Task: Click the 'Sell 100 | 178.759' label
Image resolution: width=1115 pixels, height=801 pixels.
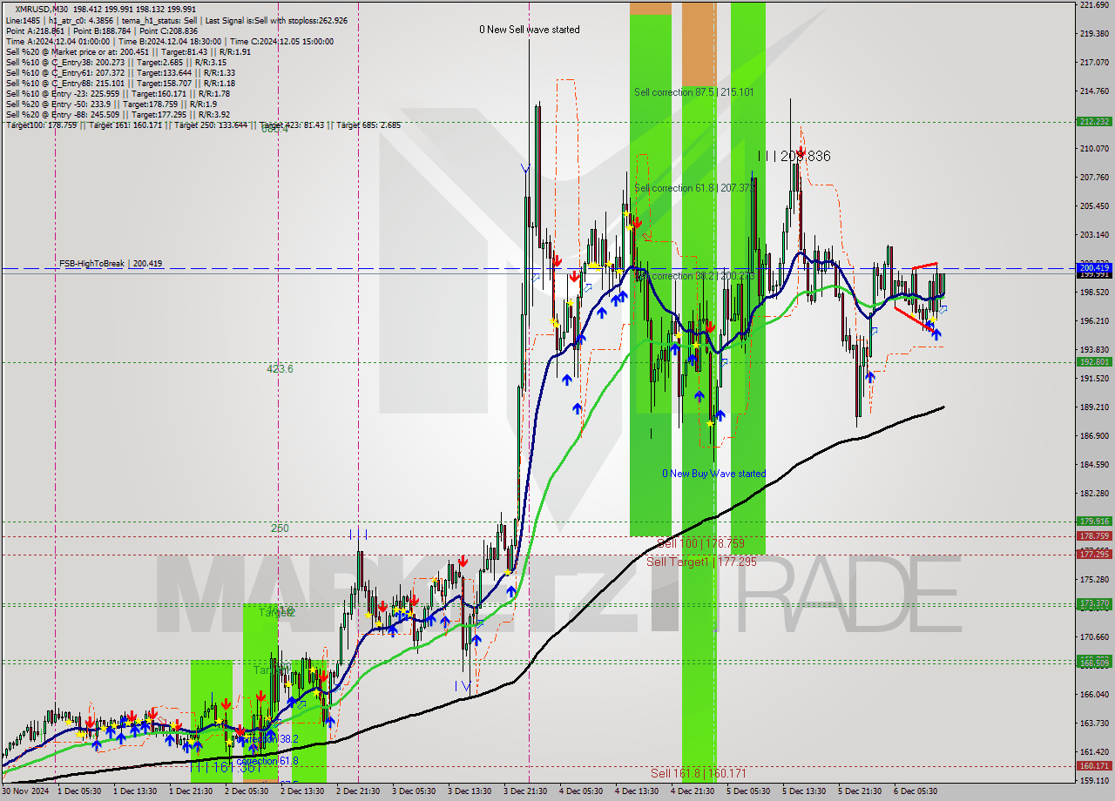Action: tap(700, 543)
